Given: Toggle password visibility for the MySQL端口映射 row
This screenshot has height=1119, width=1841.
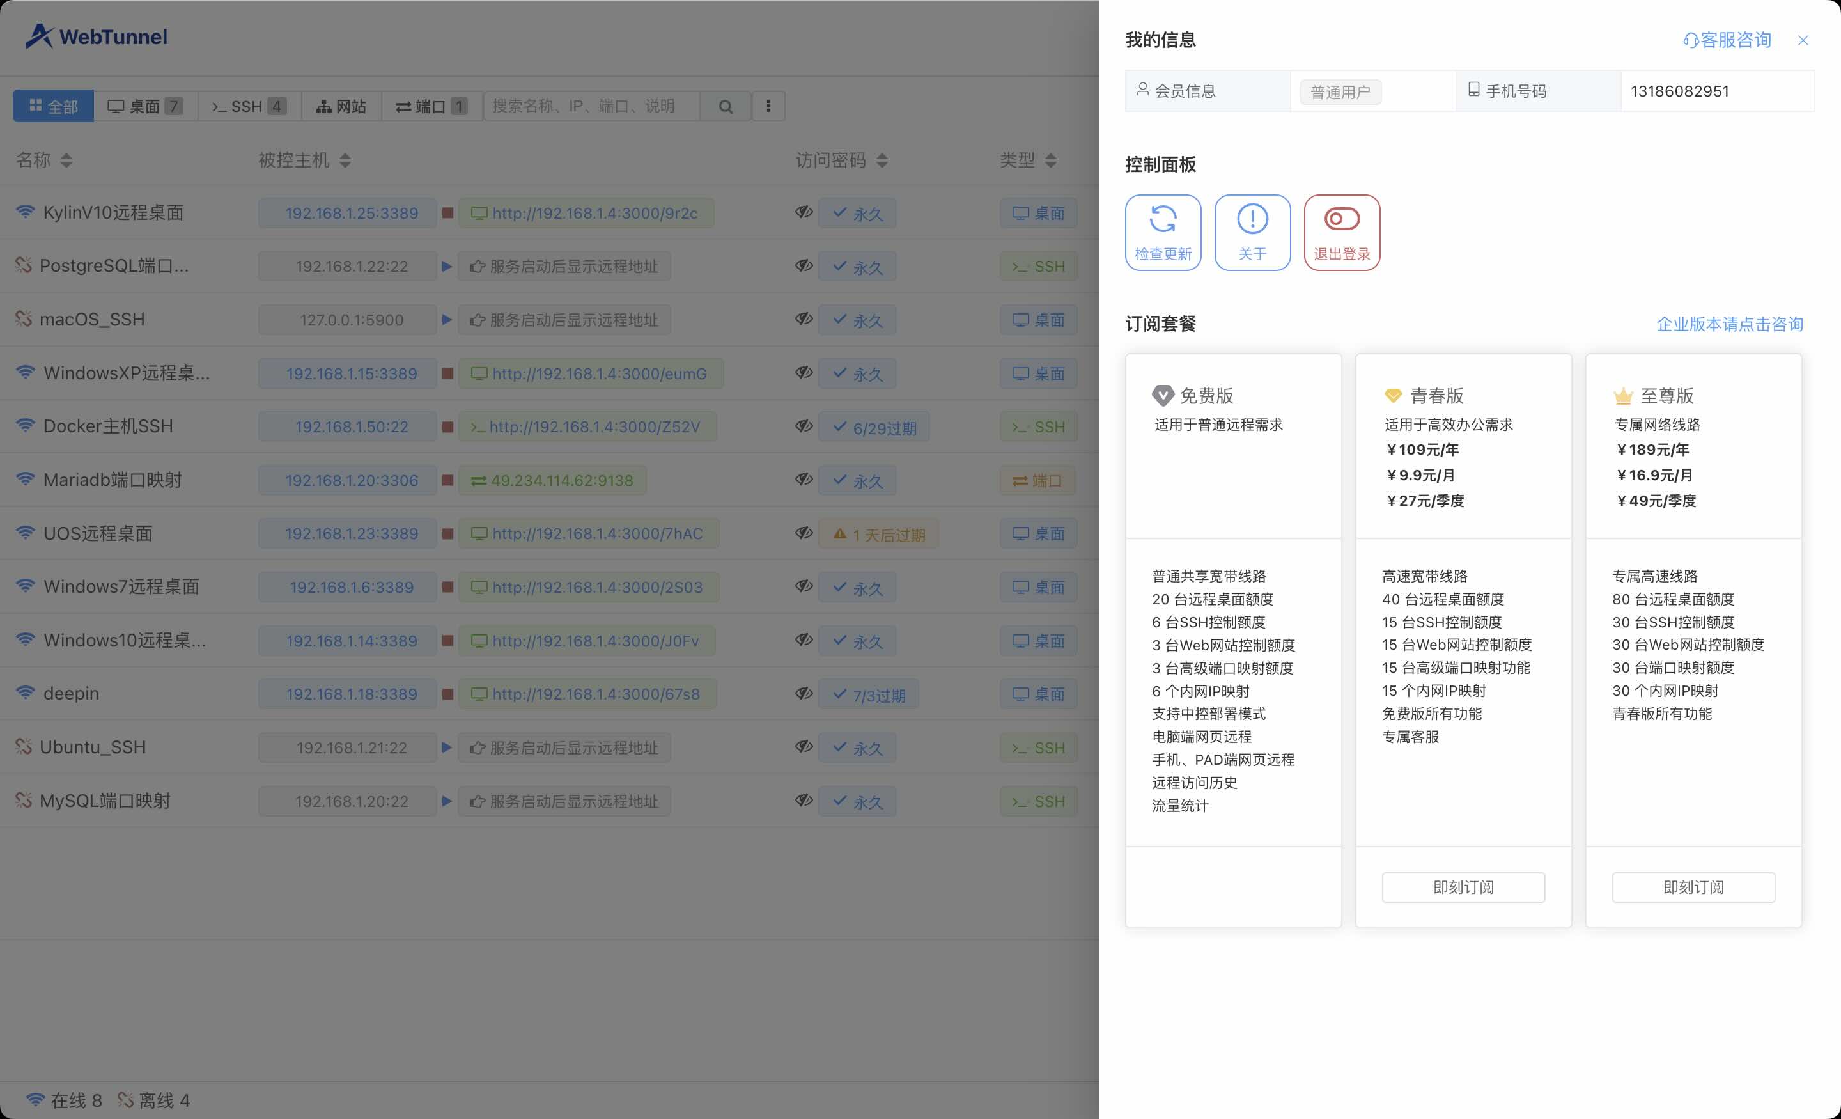Looking at the screenshot, I should tap(804, 800).
